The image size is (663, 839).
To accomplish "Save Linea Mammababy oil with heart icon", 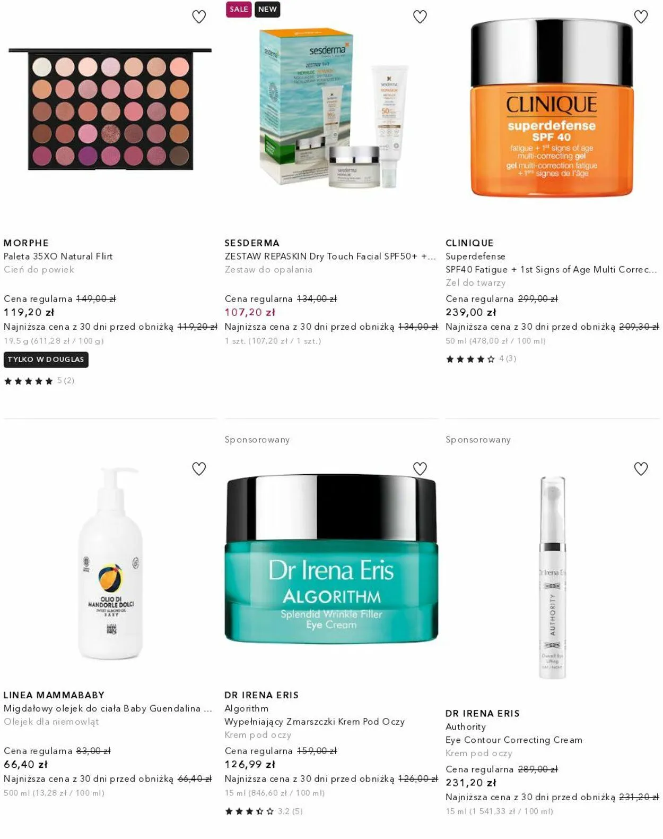I will tap(199, 469).
